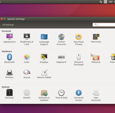115x113 pixels.
Task: Open Universal Access settings
Action: [79, 95]
